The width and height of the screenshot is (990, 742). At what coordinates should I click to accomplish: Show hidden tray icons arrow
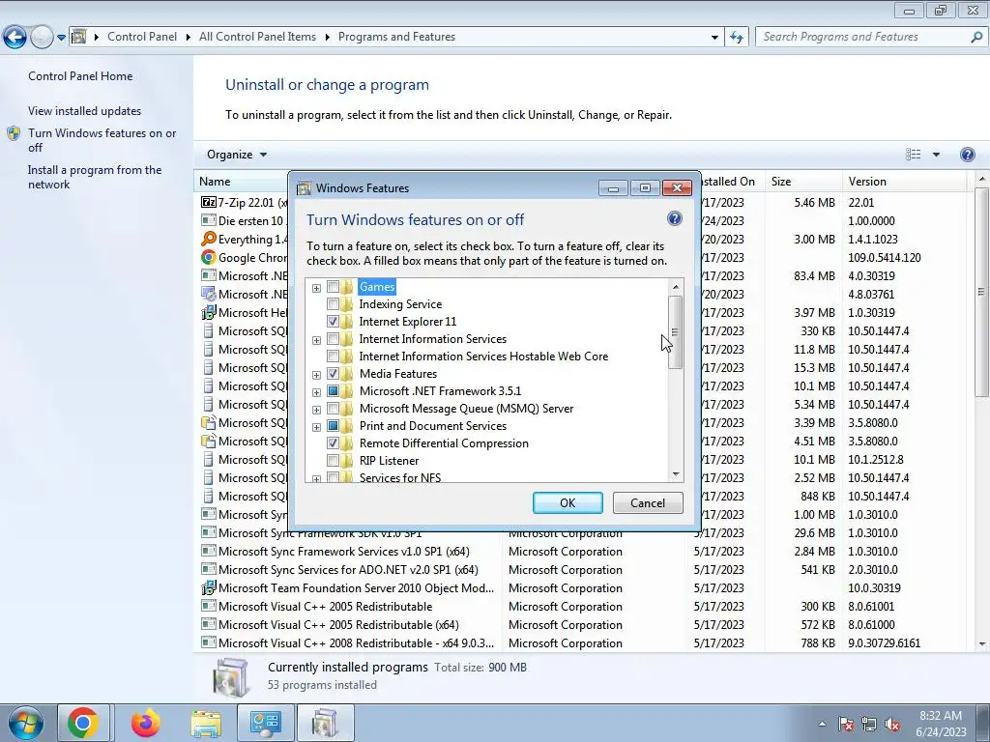click(822, 725)
